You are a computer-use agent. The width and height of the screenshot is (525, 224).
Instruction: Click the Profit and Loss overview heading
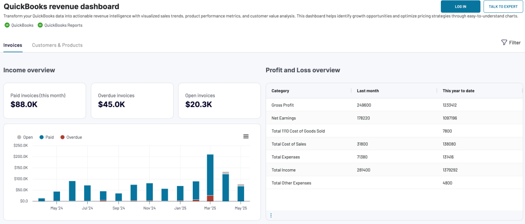302,70
